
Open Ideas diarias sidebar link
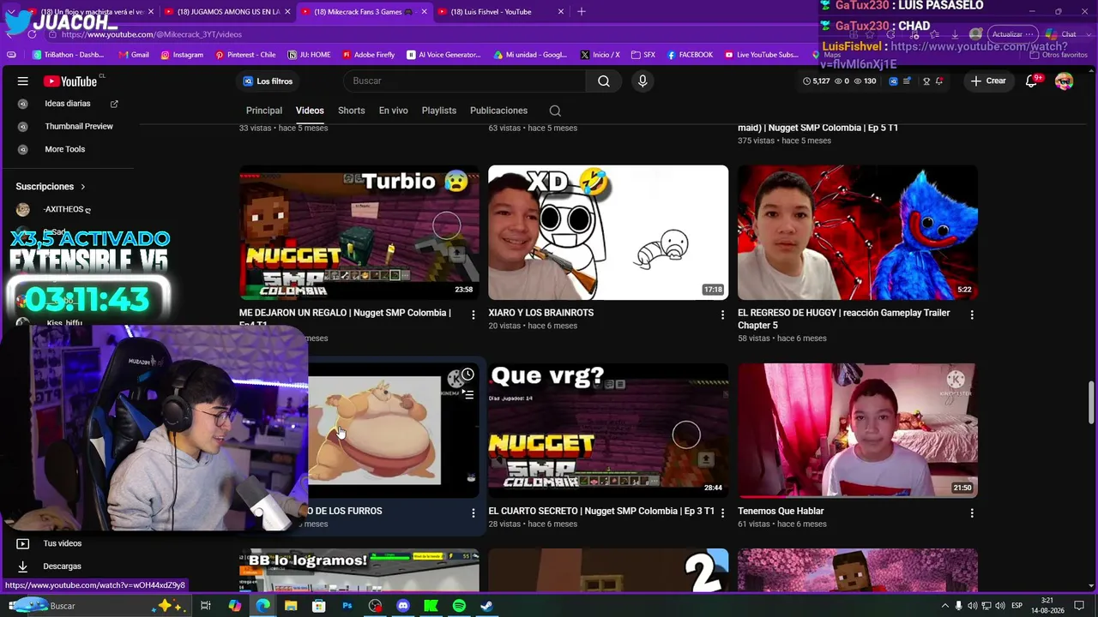coord(67,104)
